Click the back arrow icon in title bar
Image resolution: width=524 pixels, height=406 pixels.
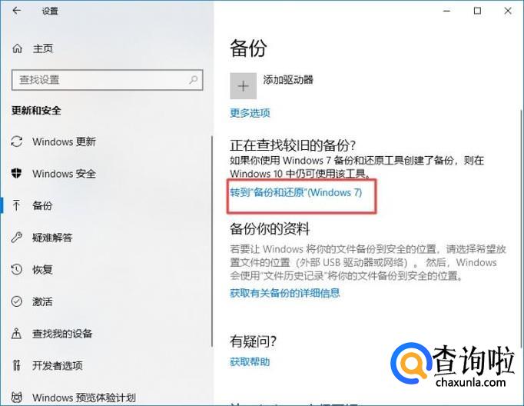click(x=16, y=11)
